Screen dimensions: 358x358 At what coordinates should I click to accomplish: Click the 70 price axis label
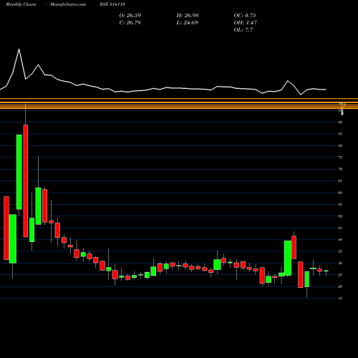[x=340, y=169]
